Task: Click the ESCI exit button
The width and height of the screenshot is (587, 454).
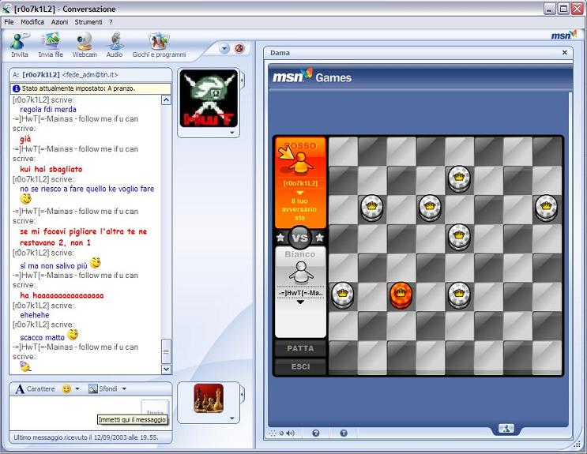Action: click(x=300, y=366)
